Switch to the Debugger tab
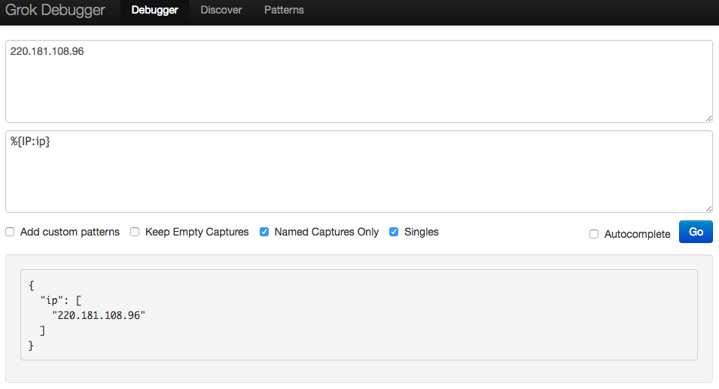Screen dimensions: 719x389 click(x=154, y=10)
